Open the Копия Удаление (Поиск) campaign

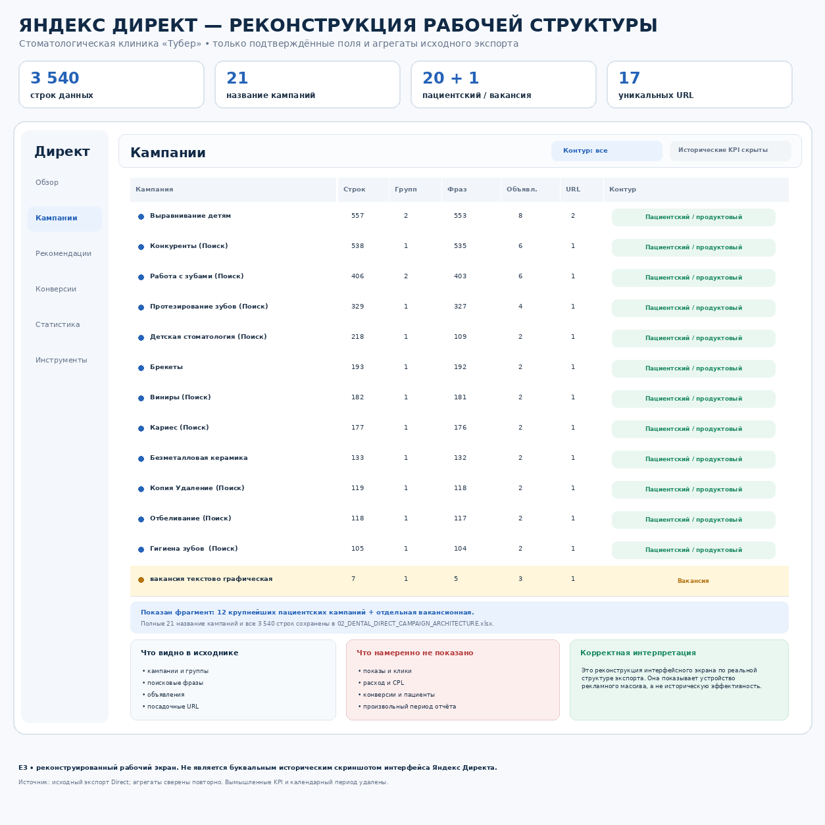(x=197, y=488)
